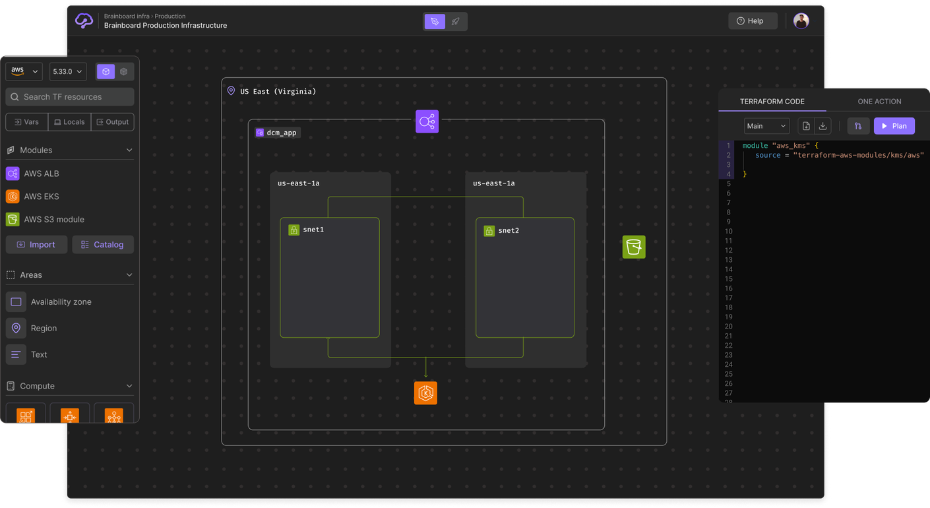
Task: Select the Text tool in Areas section
Action: [37, 354]
